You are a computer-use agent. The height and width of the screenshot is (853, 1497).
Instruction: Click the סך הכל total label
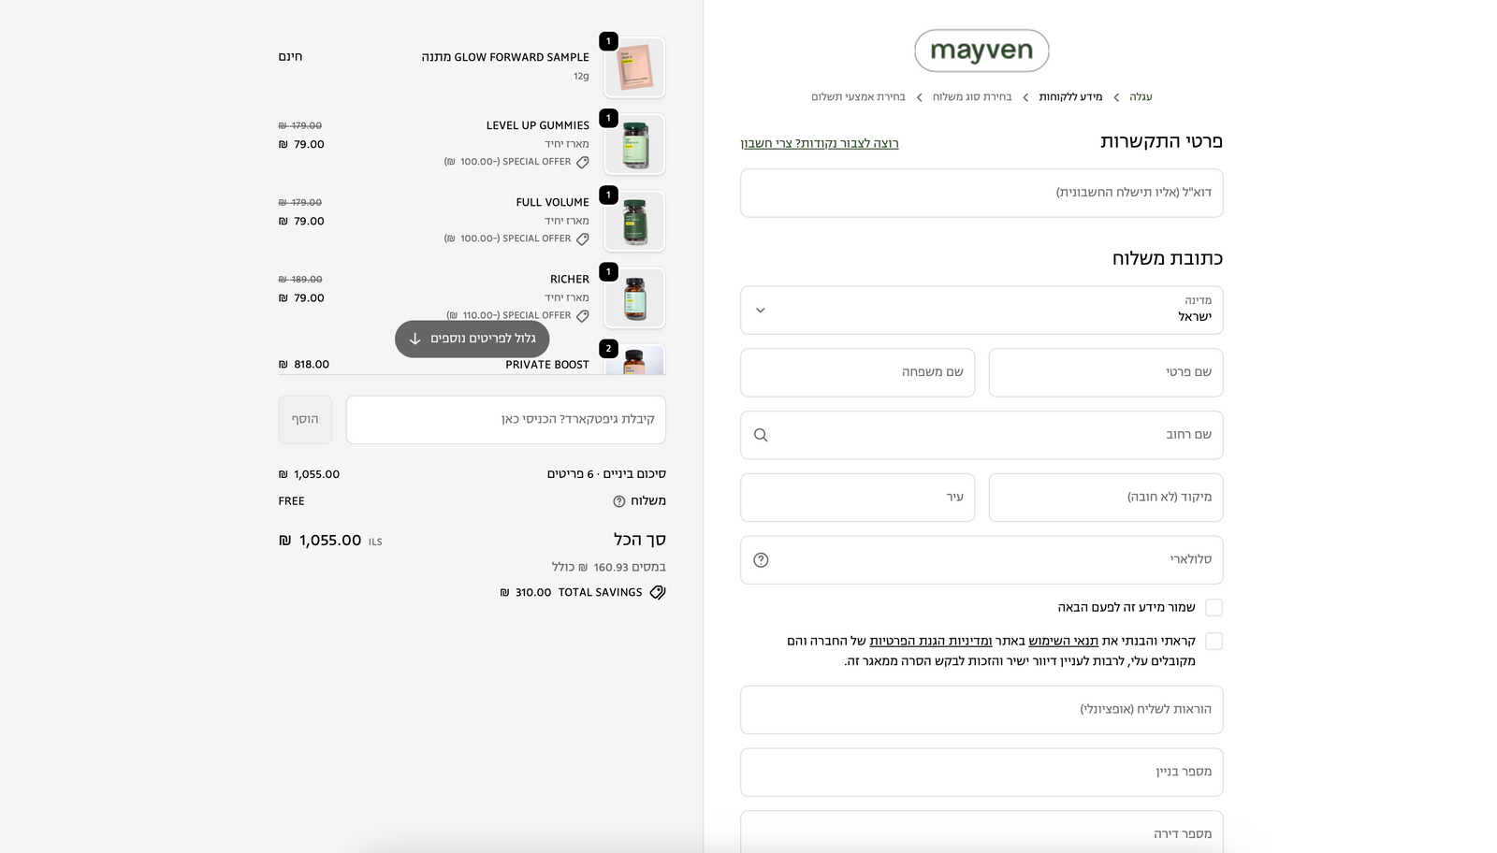(x=640, y=540)
